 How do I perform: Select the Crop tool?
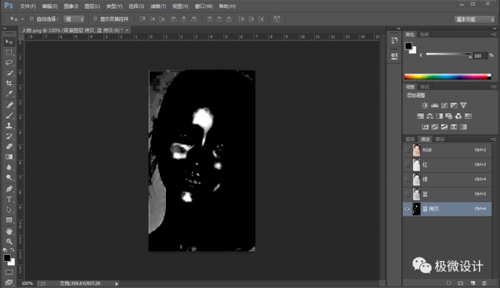pyautogui.click(x=9, y=83)
